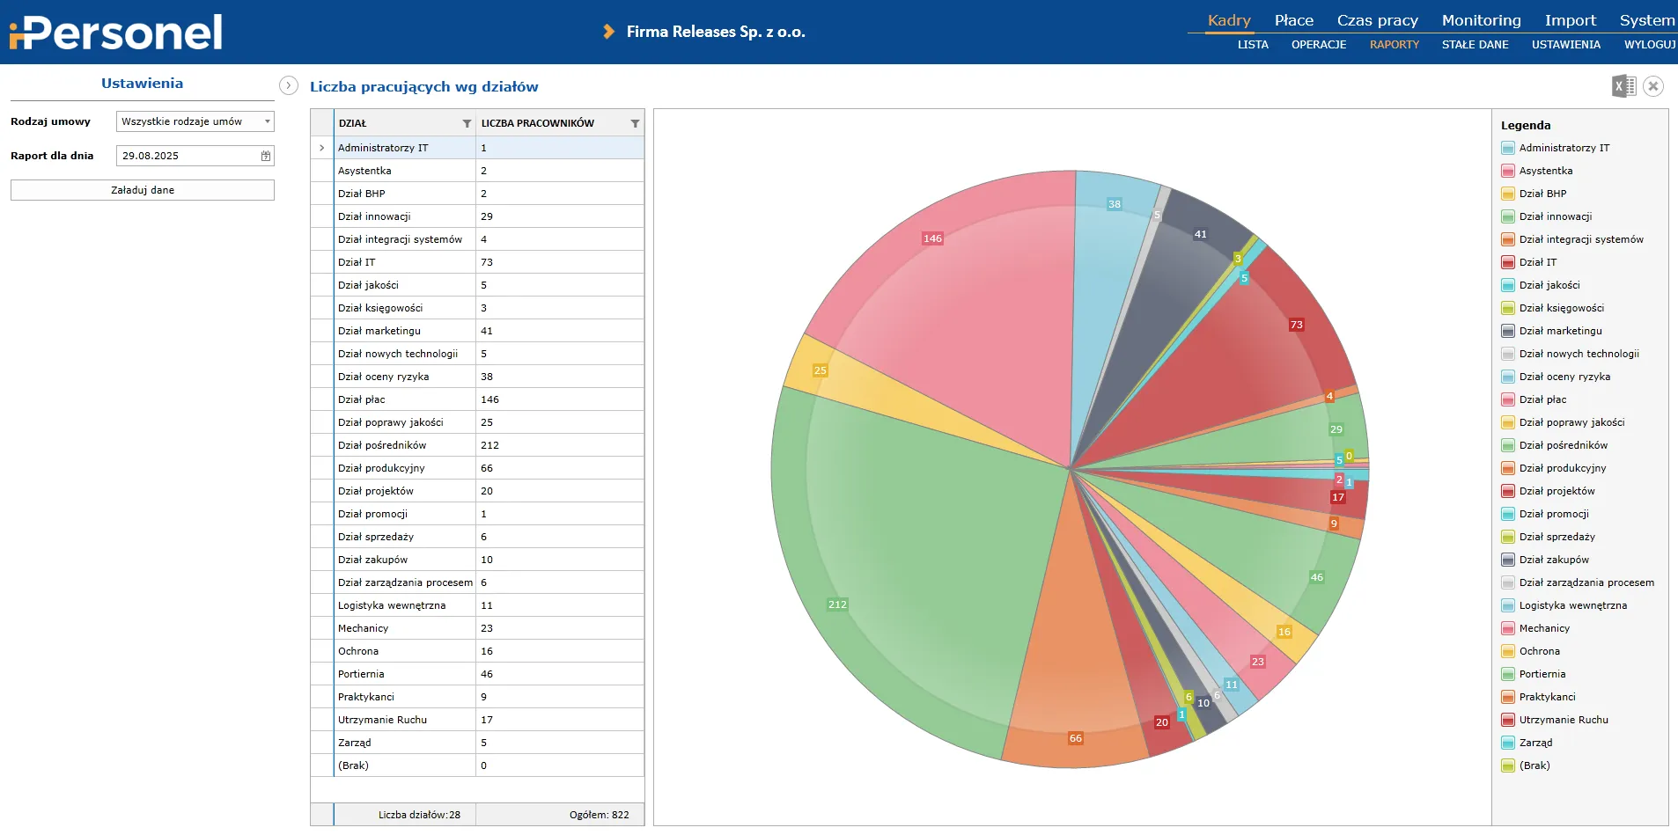Toggle Portiernia legend entry visibility
The height and width of the screenshot is (835, 1678).
1542,674
